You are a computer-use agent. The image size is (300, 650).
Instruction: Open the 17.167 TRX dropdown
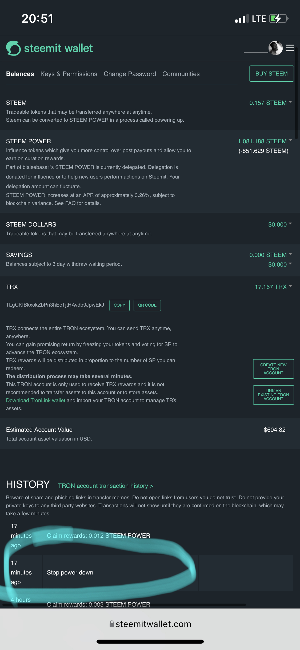tap(273, 287)
